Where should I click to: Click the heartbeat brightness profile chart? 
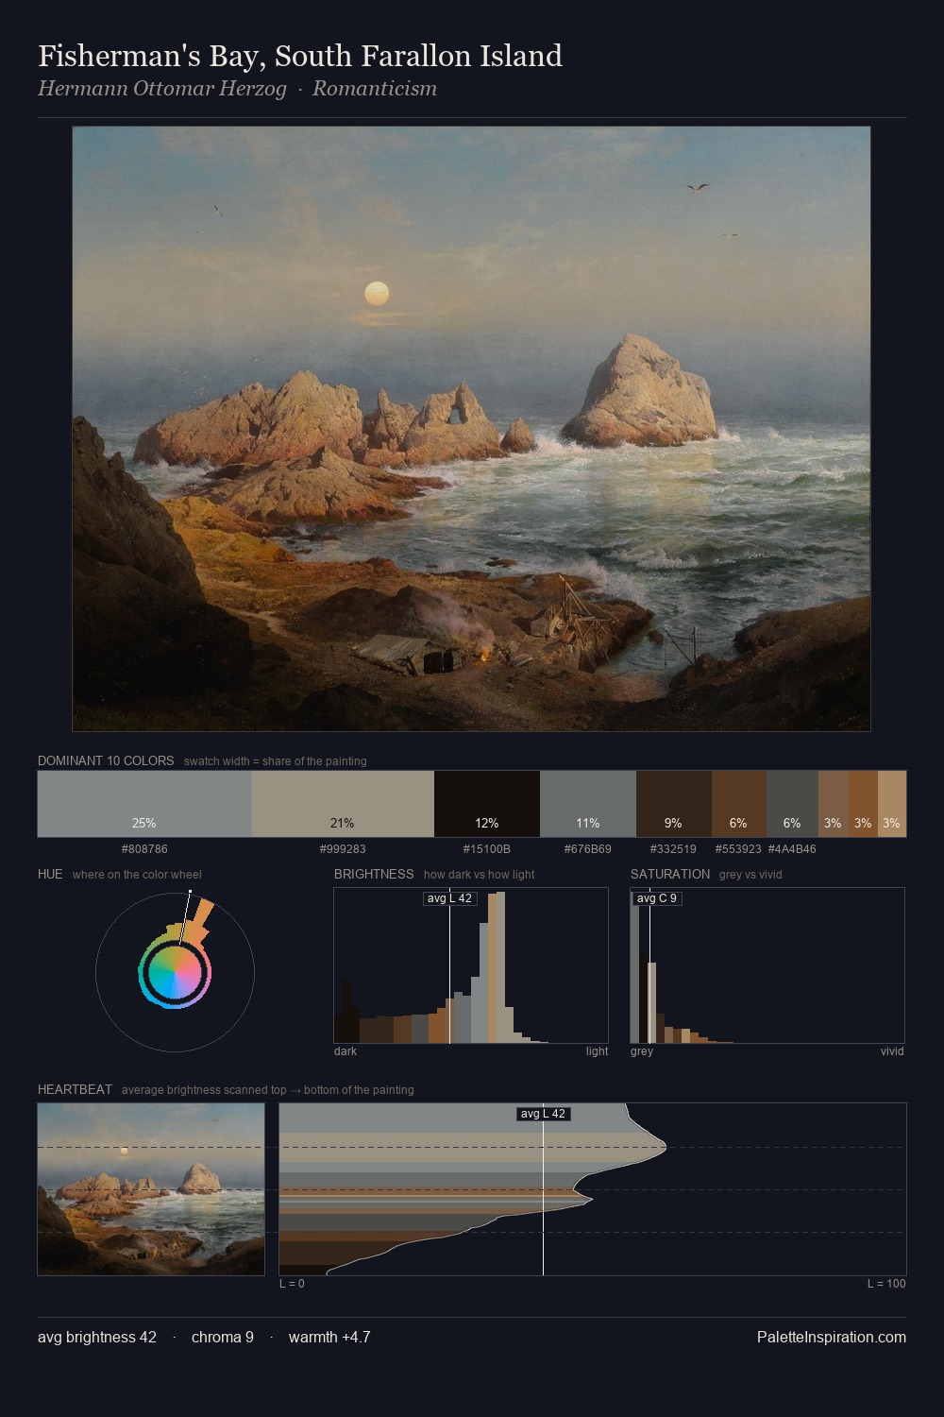[x=593, y=1189]
